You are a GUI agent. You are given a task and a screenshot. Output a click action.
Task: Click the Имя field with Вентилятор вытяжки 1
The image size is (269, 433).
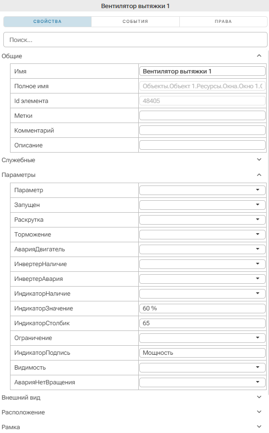tap(202, 71)
